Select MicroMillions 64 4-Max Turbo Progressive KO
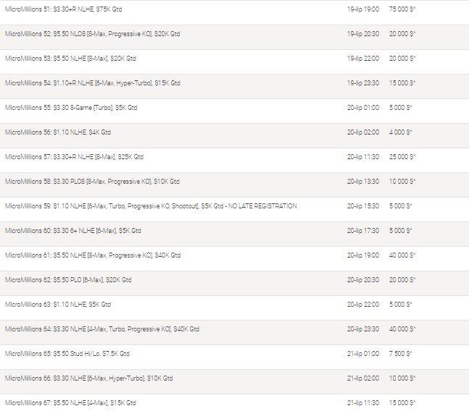The image size is (469, 411). coord(101,329)
